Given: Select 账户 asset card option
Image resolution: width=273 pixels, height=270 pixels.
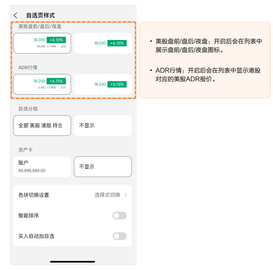Looking at the screenshot, I should pos(42,166).
